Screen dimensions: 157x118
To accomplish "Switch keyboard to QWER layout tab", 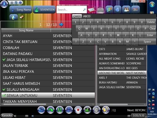I will click(77, 16).
